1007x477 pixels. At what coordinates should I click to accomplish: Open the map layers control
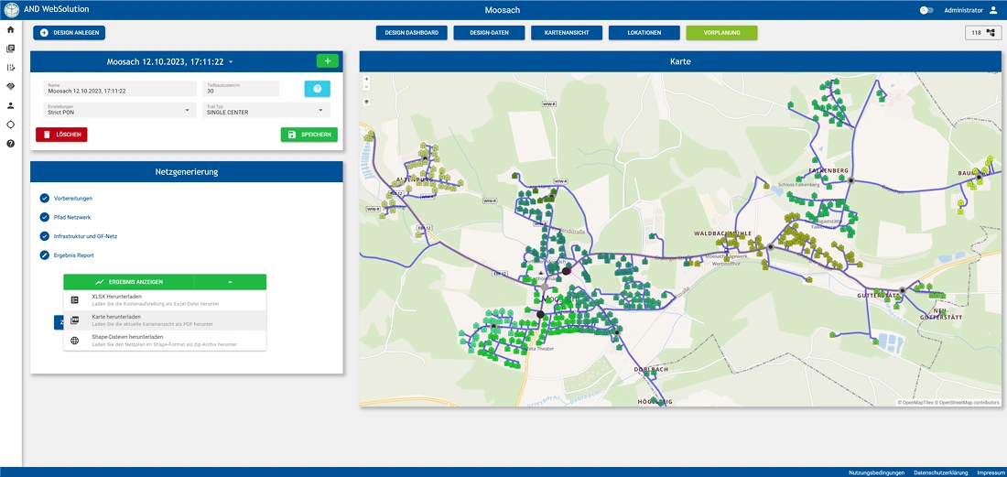point(366,102)
